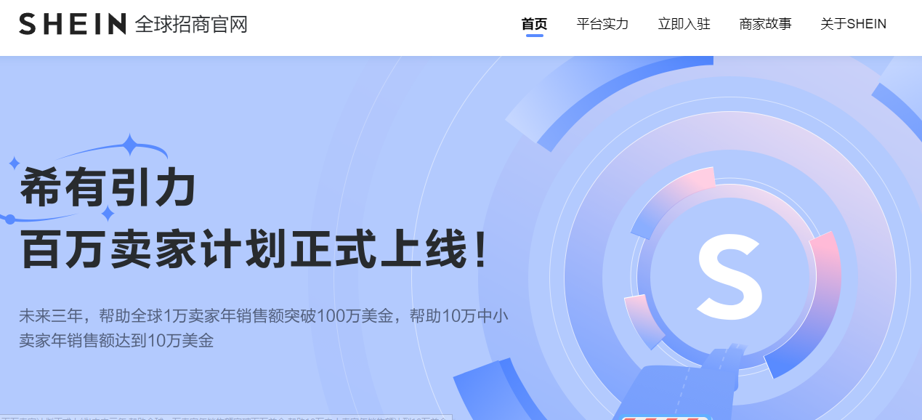Navigate to 关于SHEIN
922x420 pixels.
pyautogui.click(x=853, y=24)
